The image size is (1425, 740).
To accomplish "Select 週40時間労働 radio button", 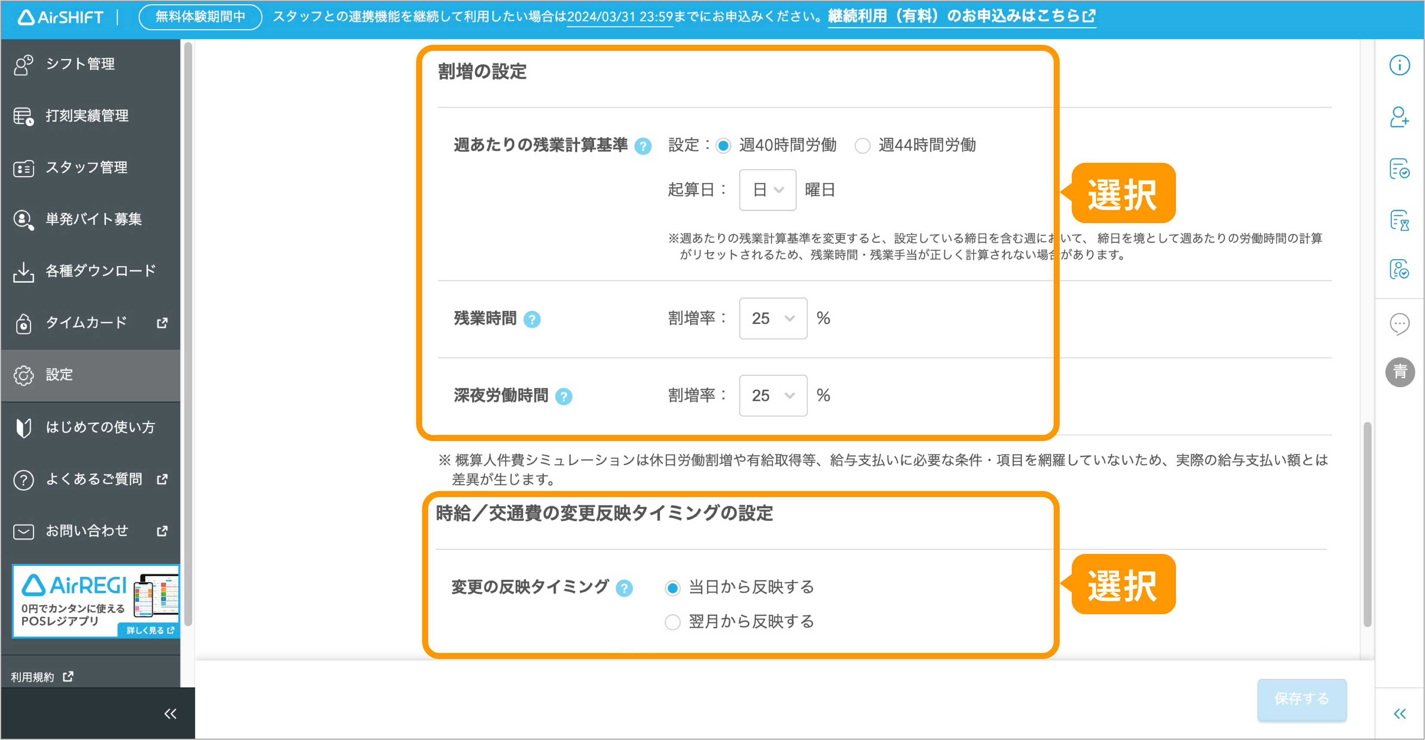I will pyautogui.click(x=723, y=146).
